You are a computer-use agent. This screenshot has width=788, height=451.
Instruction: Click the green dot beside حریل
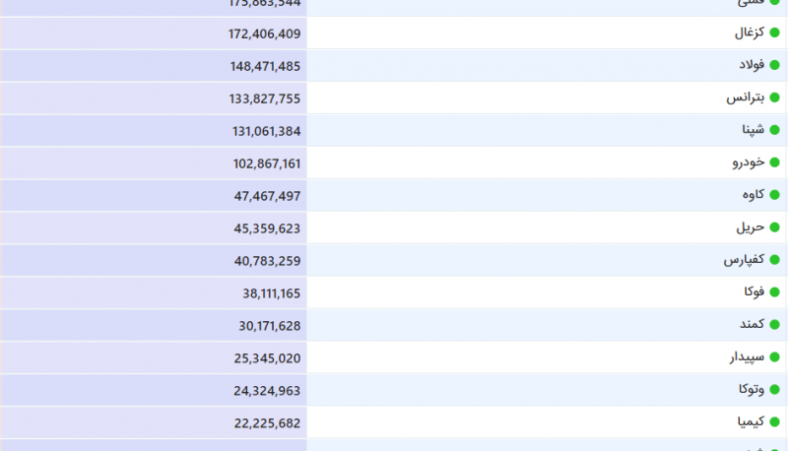774,227
